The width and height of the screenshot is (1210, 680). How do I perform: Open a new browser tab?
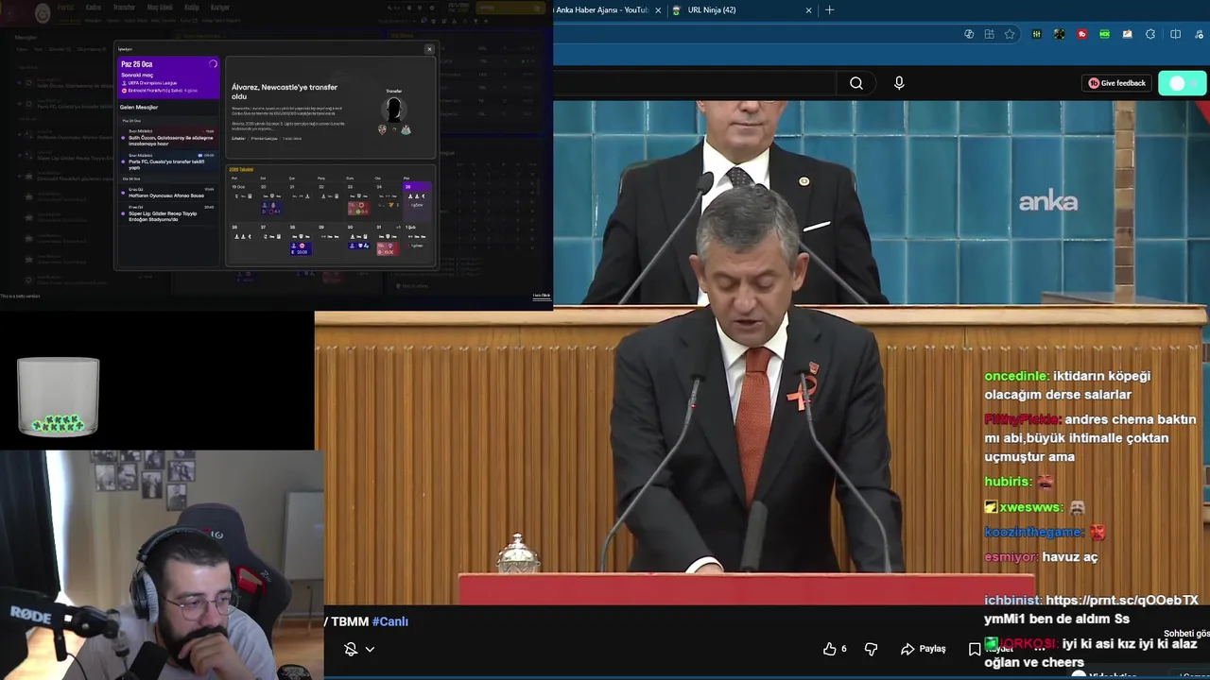[830, 9]
